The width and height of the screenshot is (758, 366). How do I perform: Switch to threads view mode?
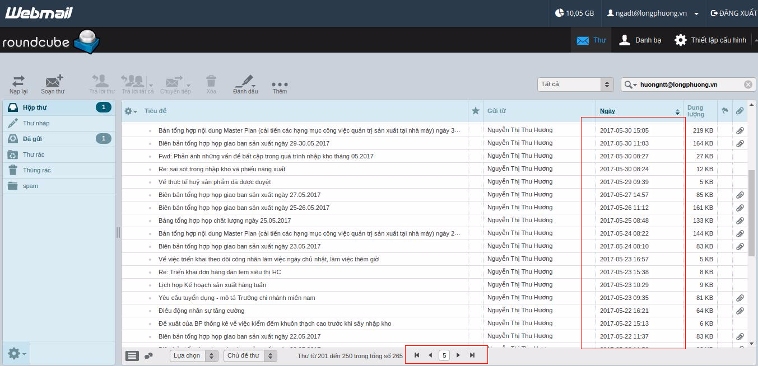pyautogui.click(x=149, y=356)
